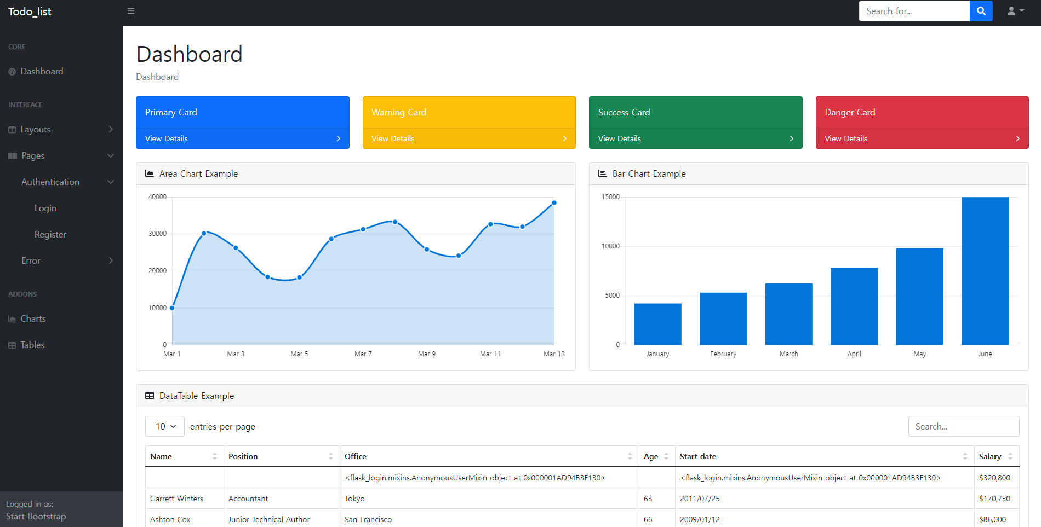The width and height of the screenshot is (1041, 527).
Task: Click the Bar Chart Example header icon
Action: (x=602, y=173)
